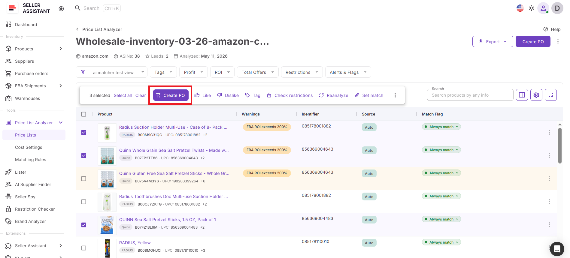Open the Restrictions filter dropdown
Screen dimensions: 570x258
tap(302, 72)
